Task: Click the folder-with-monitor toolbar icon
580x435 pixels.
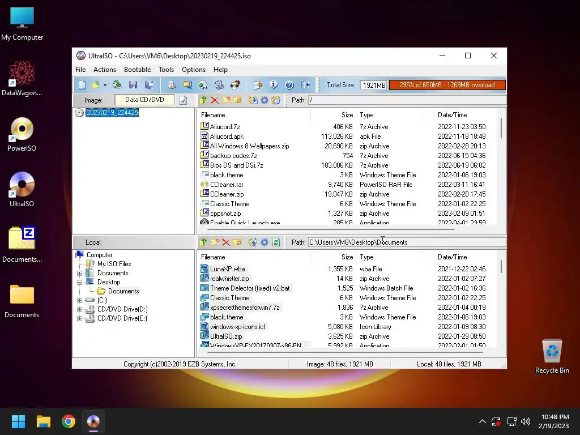Action: tap(187, 85)
